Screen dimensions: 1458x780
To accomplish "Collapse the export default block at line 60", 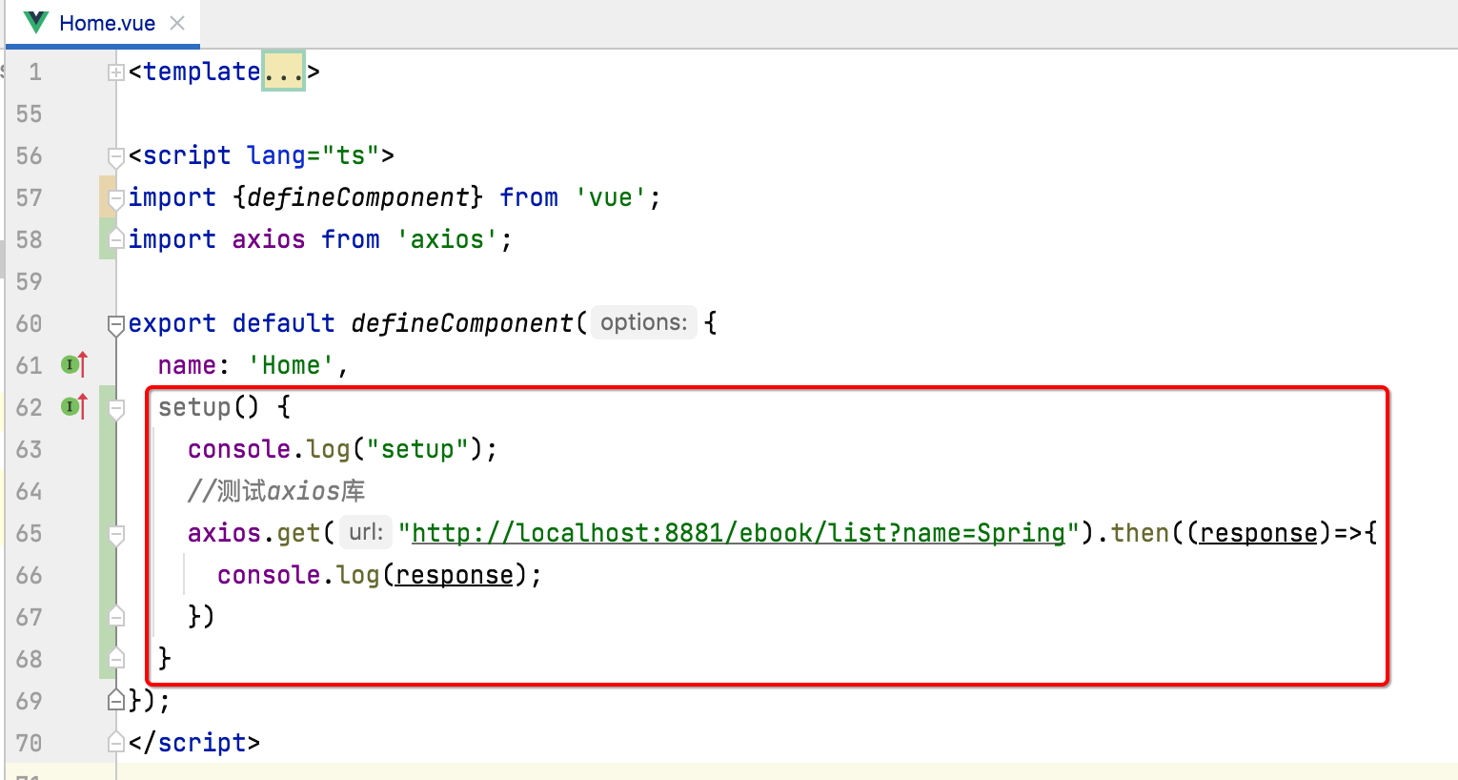I will (116, 323).
